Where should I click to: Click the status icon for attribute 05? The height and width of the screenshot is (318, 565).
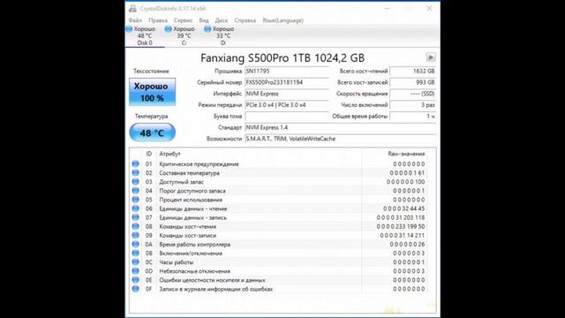coord(135,200)
